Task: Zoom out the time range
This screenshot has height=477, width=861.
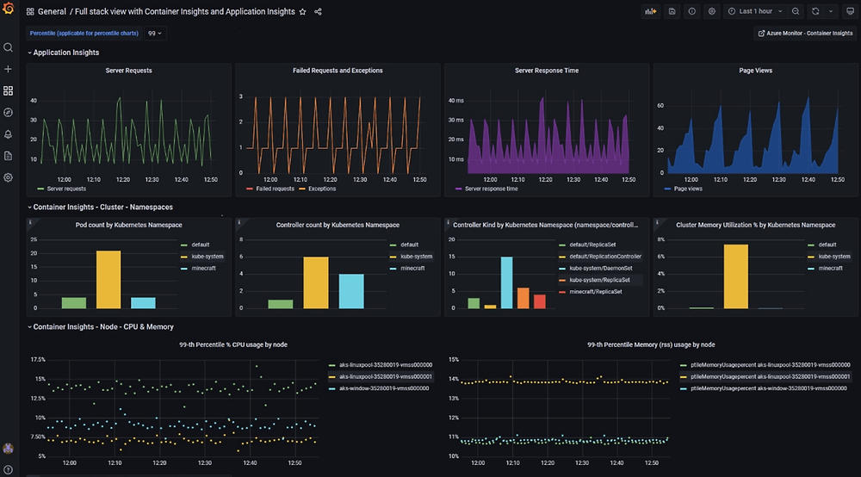Action: pyautogui.click(x=796, y=11)
